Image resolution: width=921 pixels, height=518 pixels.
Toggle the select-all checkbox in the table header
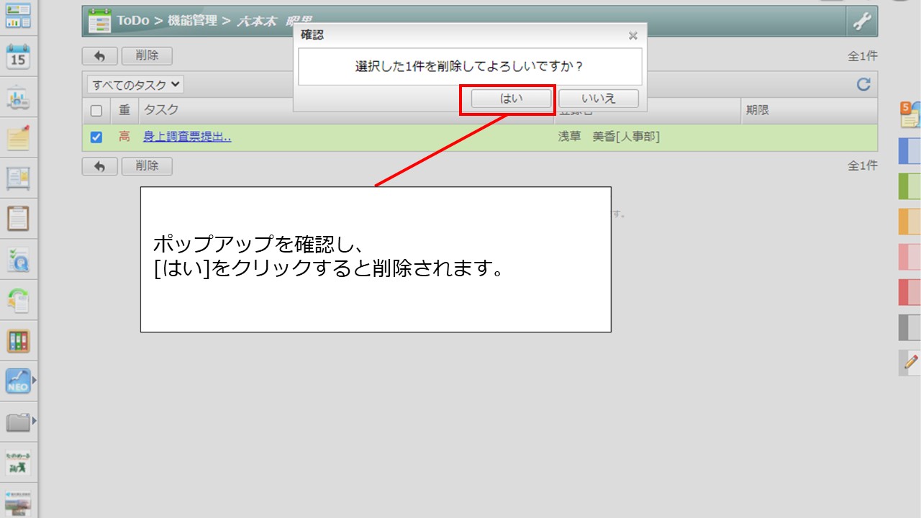click(96, 111)
